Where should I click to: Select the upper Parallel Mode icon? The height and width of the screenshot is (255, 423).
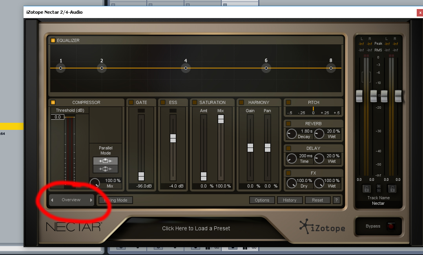click(x=106, y=161)
